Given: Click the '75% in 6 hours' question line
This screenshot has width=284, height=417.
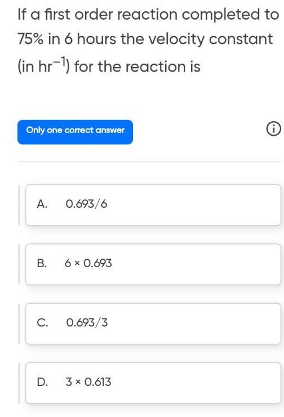Looking at the screenshot, I should (x=145, y=39).
